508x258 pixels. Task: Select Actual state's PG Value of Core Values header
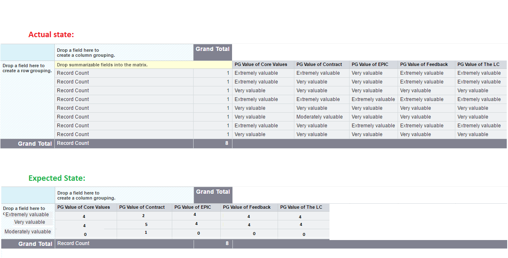[263, 65]
